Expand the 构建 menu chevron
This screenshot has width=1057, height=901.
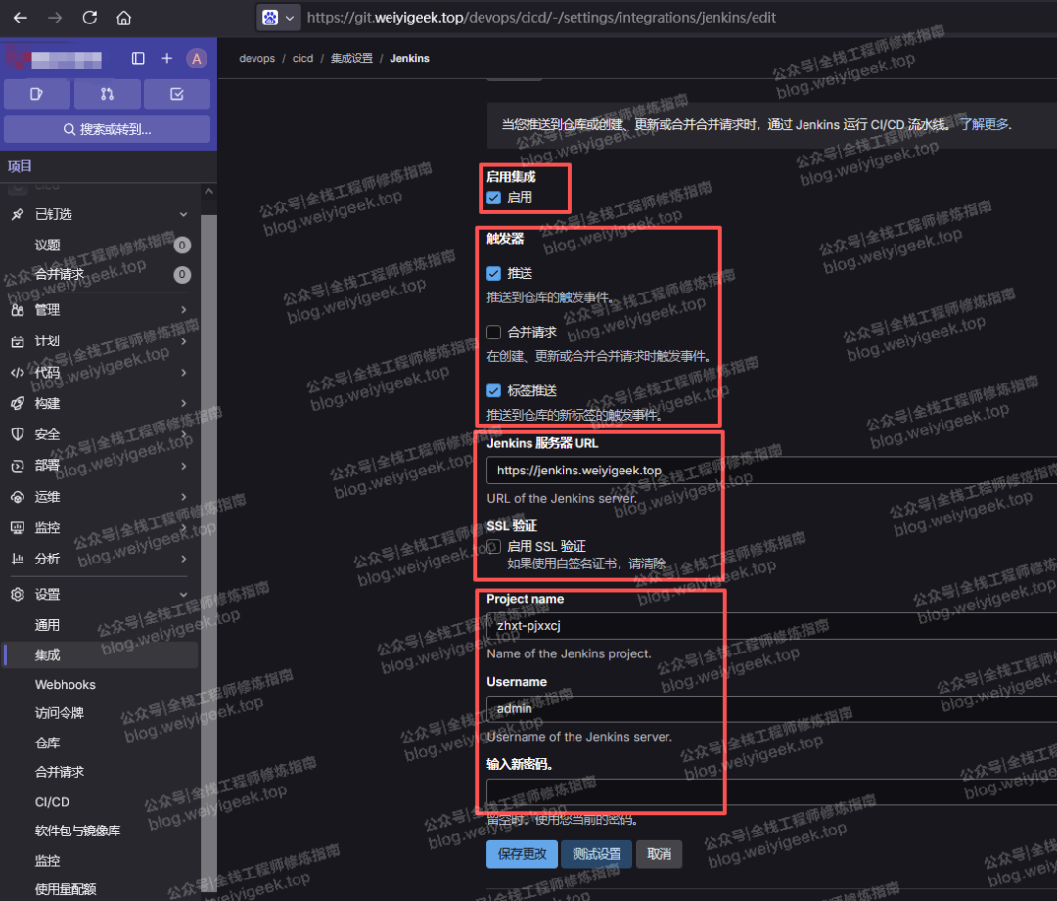click(x=183, y=403)
